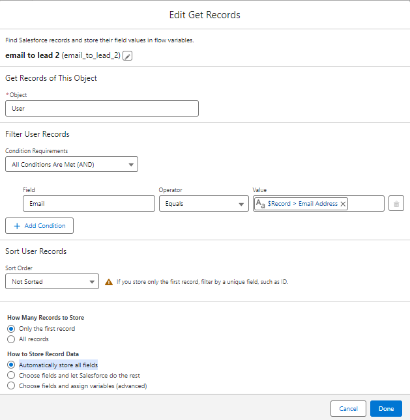Image resolution: width=410 pixels, height=420 pixels.
Task: Click the Aa text-type icon in Value pill
Action: [x=261, y=204]
